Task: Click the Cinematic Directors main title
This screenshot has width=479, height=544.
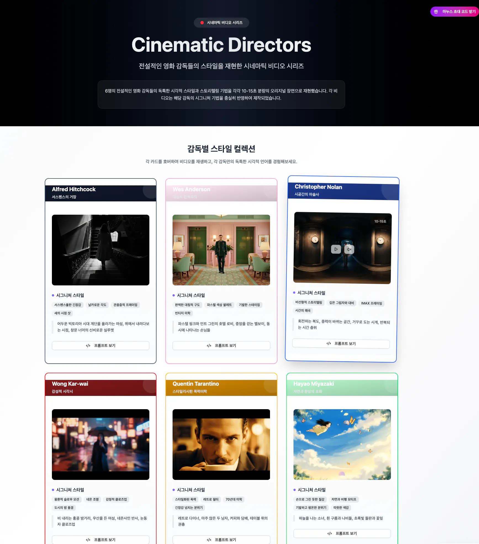Action: coord(221,45)
